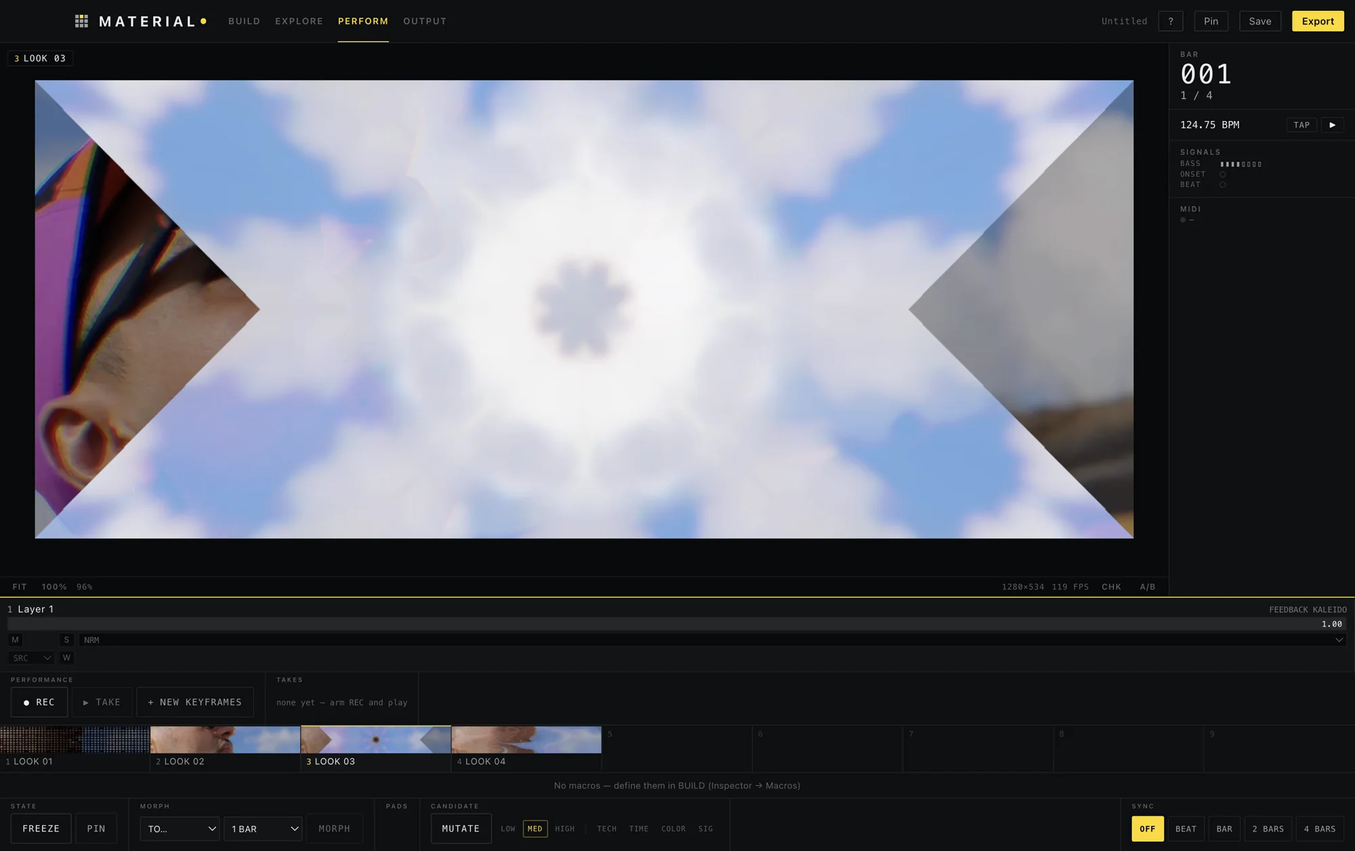Open the NRM blend mode dropdown

click(712, 640)
